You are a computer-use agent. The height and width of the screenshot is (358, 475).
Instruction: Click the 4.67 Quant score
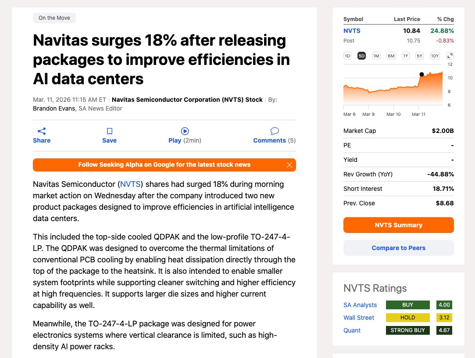tap(444, 330)
